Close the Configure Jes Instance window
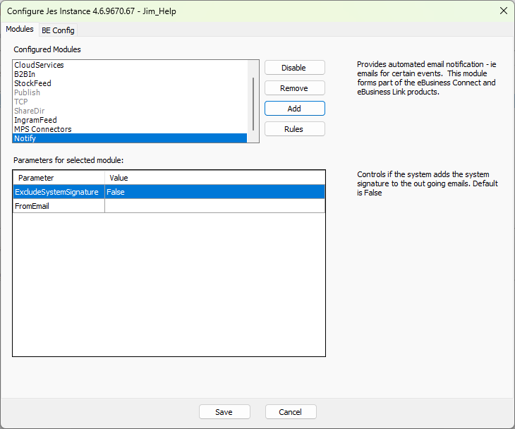 [x=503, y=11]
